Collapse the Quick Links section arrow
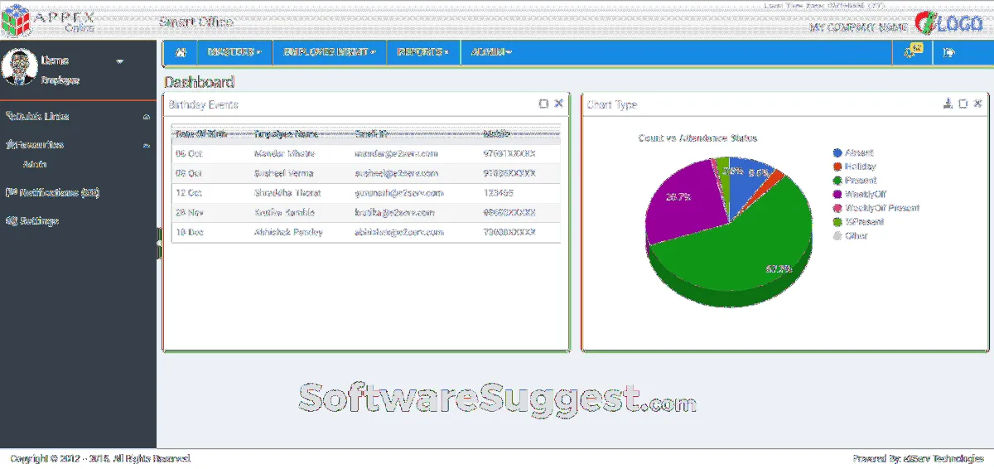The width and height of the screenshot is (994, 469). [147, 117]
